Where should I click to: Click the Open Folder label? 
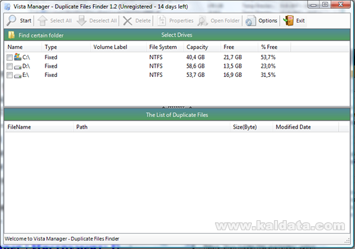point(225,21)
